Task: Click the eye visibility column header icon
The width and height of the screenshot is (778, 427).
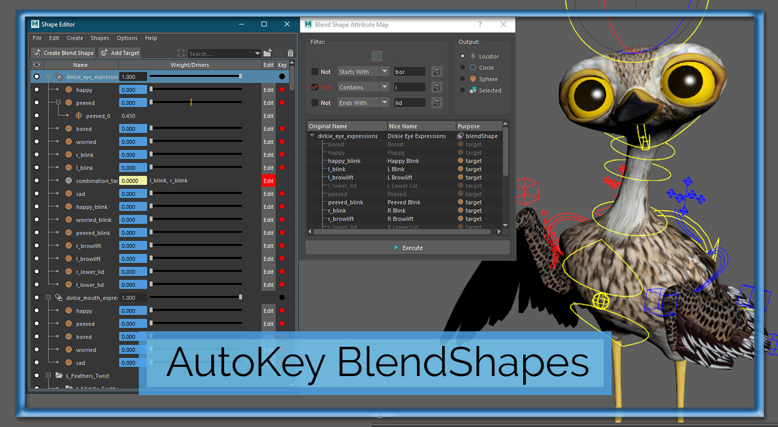Action: tap(36, 65)
